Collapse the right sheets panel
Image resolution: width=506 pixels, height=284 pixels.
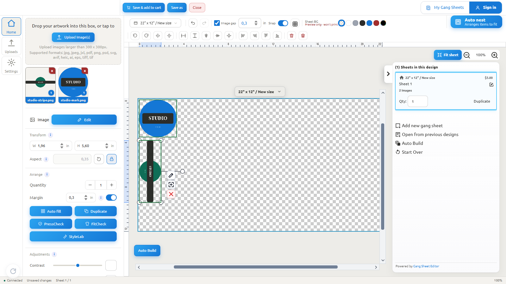pos(388,74)
